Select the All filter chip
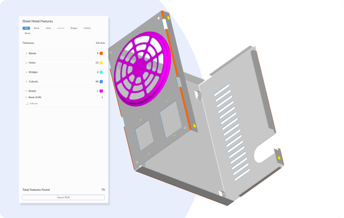This screenshot has width=344, height=218. point(26,28)
